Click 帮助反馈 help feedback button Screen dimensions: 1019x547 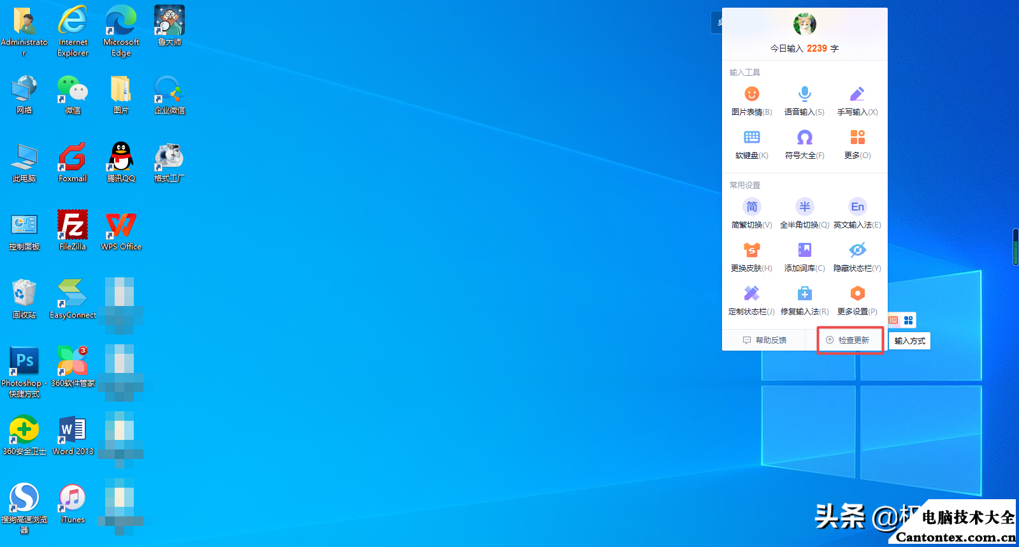765,340
